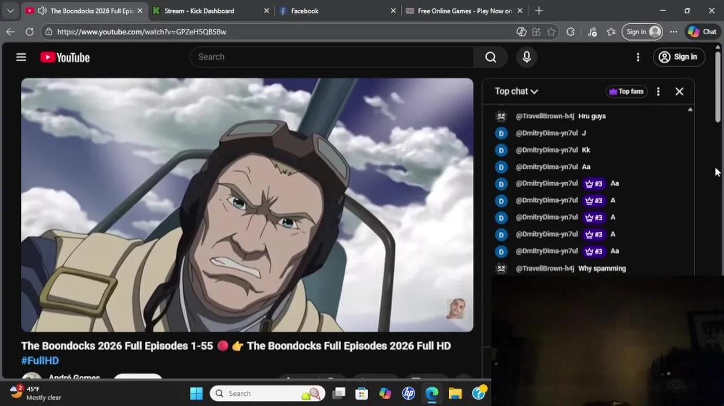Search with your voice microphone

pyautogui.click(x=527, y=57)
